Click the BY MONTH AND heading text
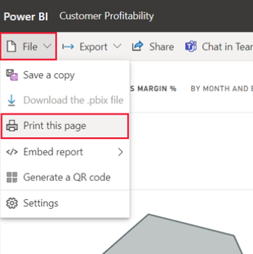Viewport: 253px width, 254px height. tap(222, 88)
